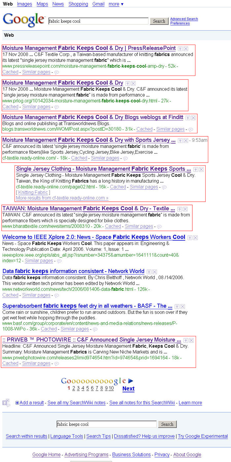Open 'See all my SearchWiki notes'
This screenshot has height=462, width=231.
77,403
